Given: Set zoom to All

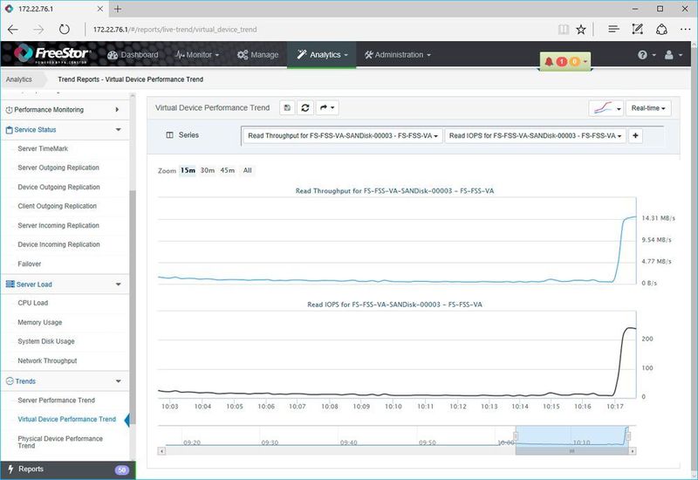Looking at the screenshot, I should [248, 170].
